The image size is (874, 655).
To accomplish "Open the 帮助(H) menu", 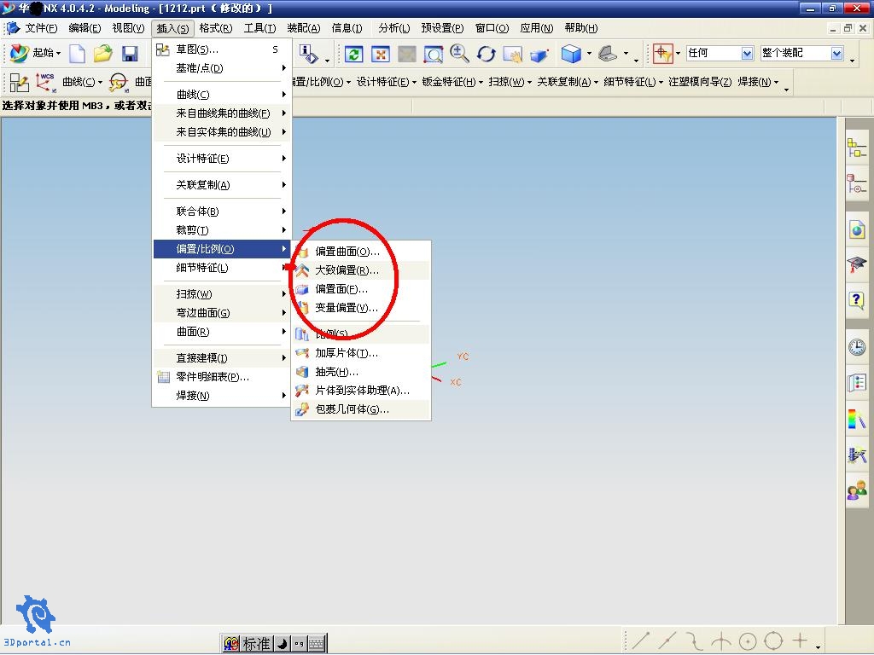I will pos(580,28).
